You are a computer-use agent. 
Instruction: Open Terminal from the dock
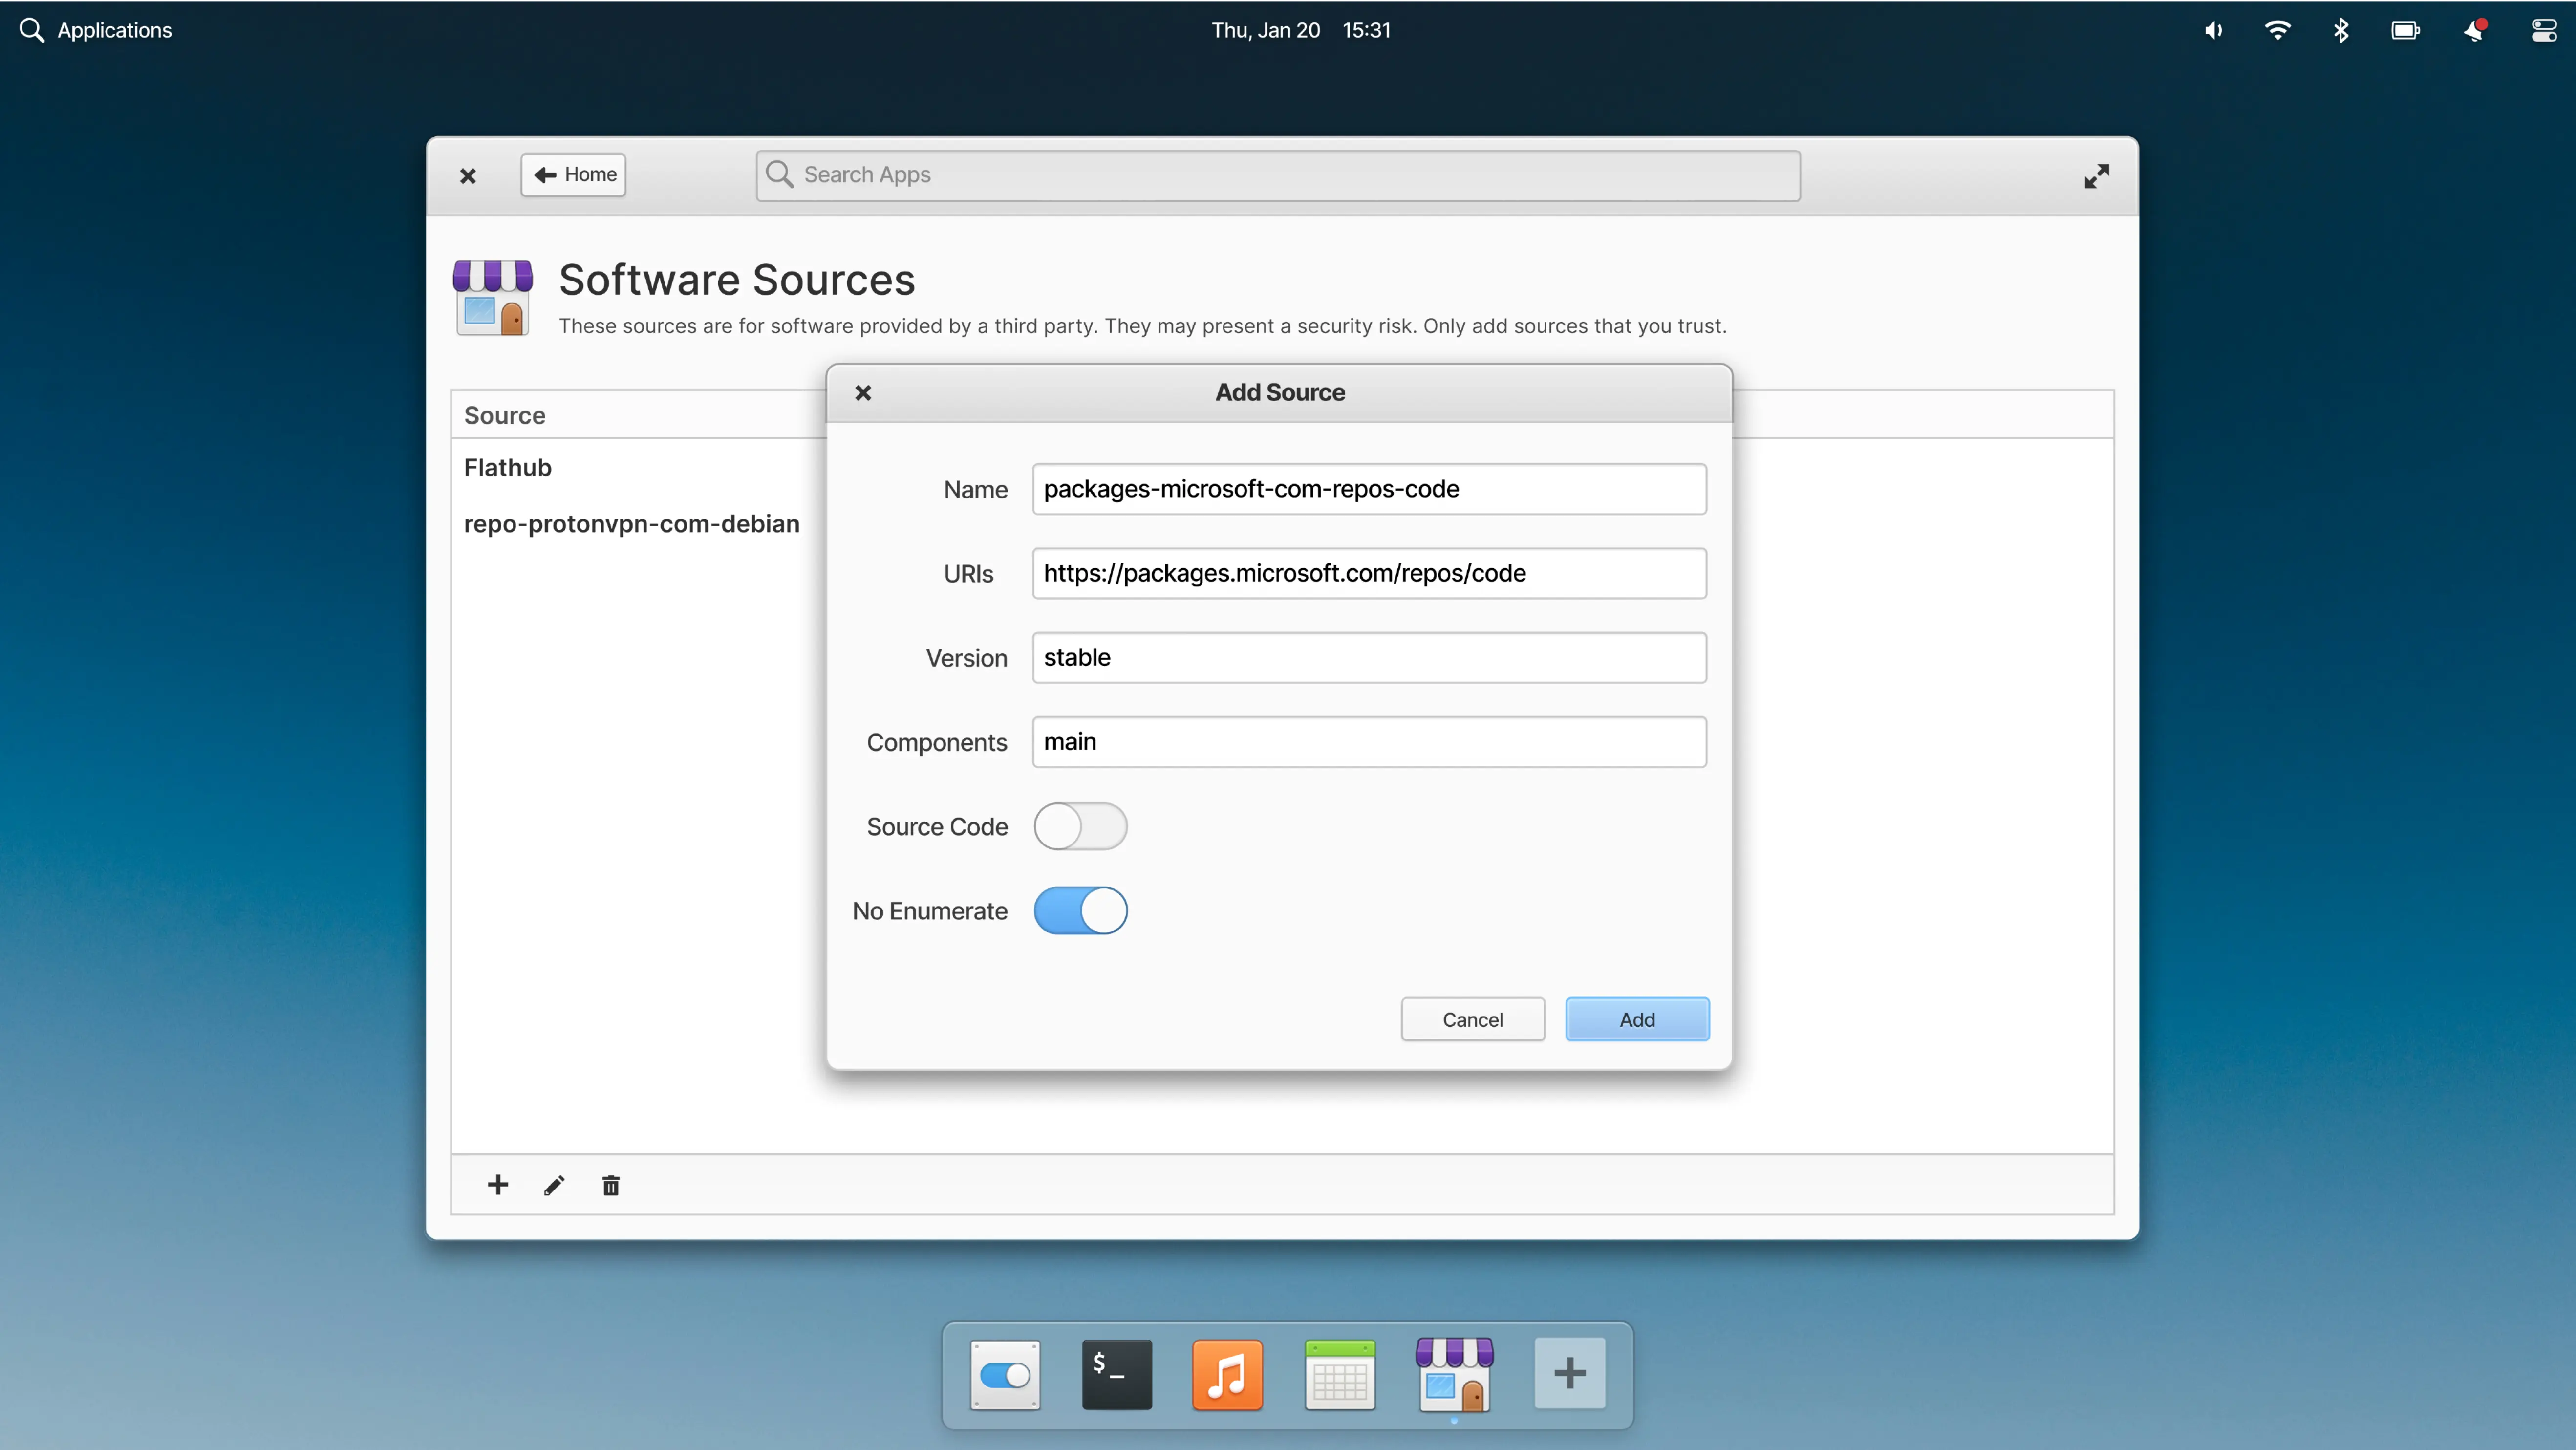click(1117, 1374)
